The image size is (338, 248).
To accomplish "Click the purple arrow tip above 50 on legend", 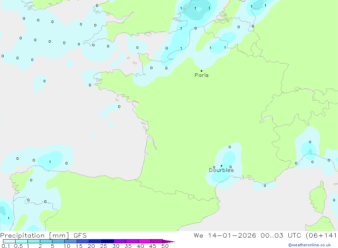I will click(x=169, y=241).
